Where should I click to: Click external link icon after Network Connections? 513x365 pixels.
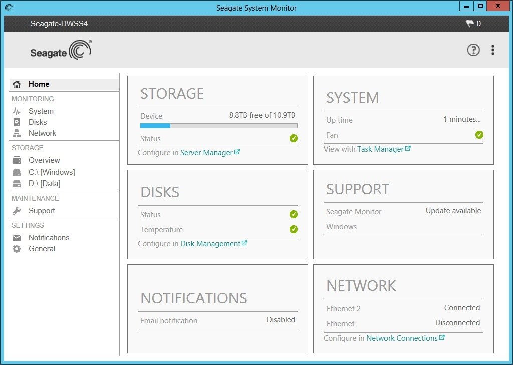442,337
